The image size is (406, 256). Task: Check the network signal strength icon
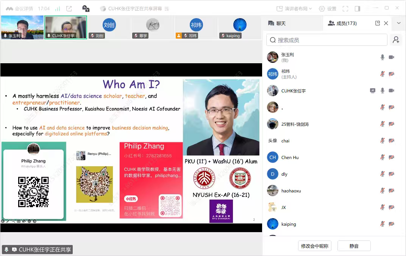[58, 8]
